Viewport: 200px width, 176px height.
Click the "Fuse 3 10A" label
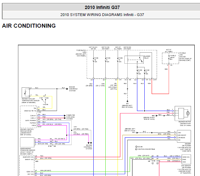[108, 60]
